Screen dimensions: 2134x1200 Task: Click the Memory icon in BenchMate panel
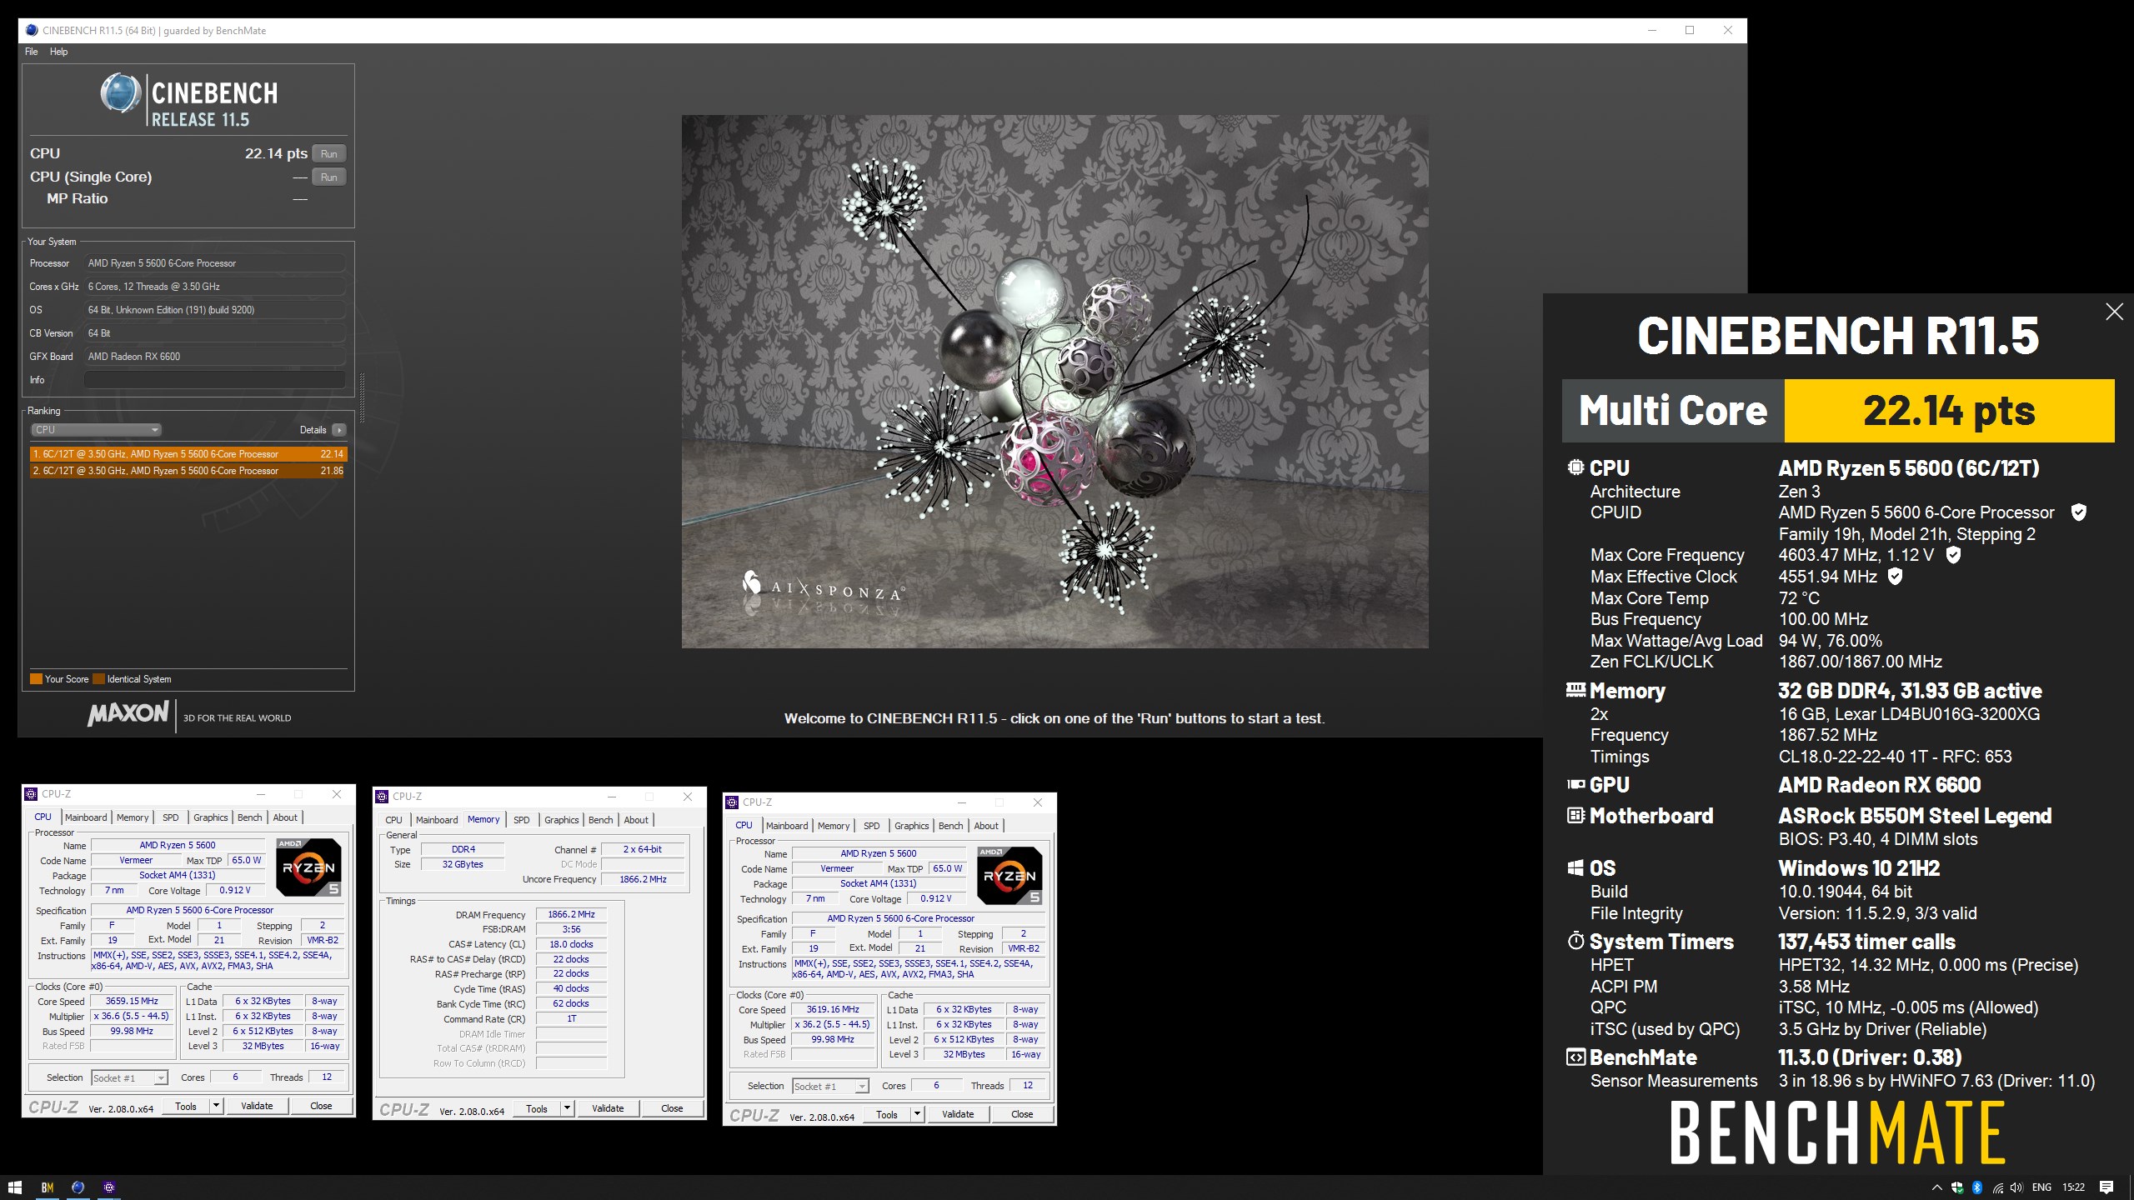1575,690
